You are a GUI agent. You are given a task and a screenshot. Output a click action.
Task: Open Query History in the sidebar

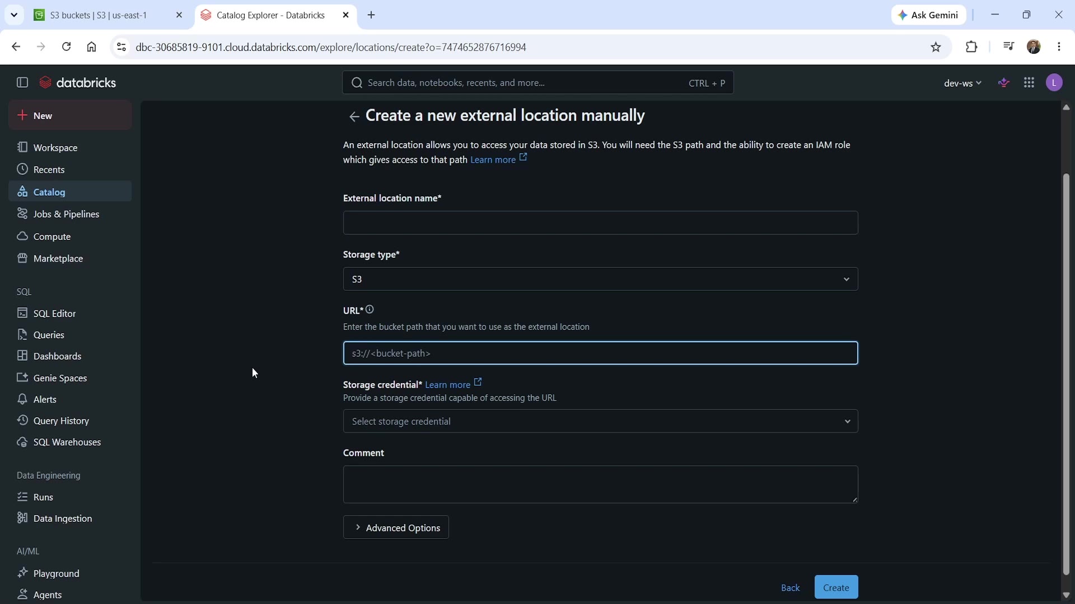pyautogui.click(x=70, y=421)
